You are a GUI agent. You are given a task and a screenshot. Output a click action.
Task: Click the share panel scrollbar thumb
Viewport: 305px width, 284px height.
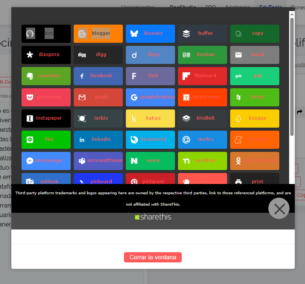(292, 77)
